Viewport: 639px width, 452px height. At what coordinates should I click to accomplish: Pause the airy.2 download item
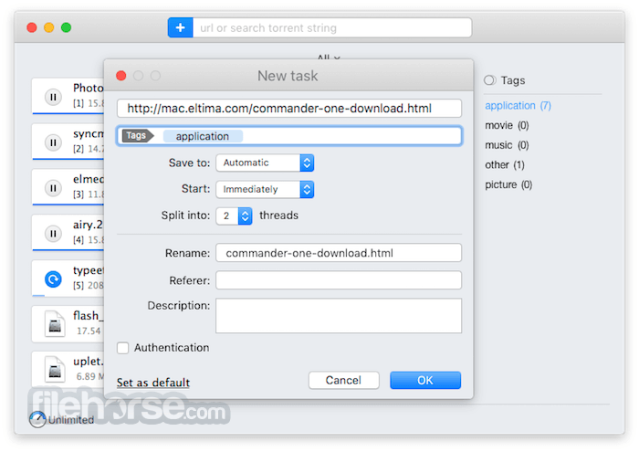(x=53, y=234)
